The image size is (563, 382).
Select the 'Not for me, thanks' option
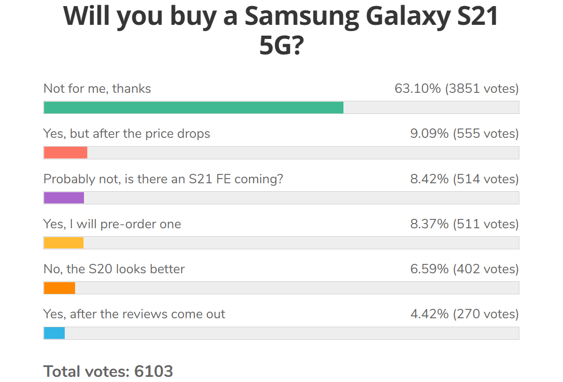pos(97,89)
